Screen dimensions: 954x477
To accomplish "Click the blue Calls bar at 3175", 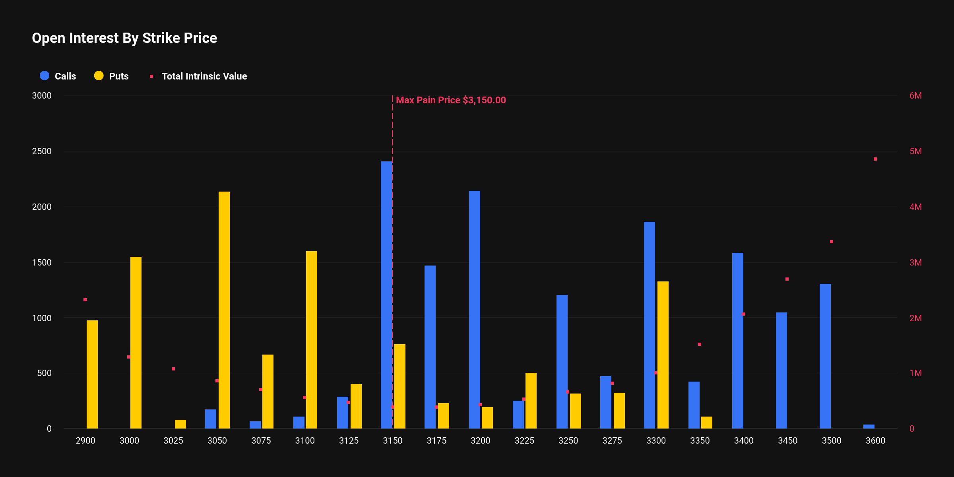I will [x=430, y=347].
